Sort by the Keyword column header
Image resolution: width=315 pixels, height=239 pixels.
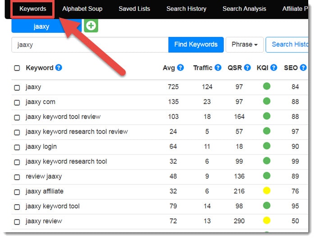click(x=40, y=68)
